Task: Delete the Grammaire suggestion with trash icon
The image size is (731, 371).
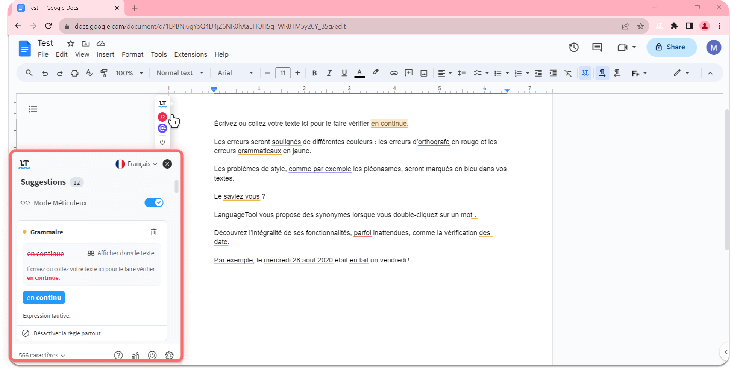Action: coord(154,232)
